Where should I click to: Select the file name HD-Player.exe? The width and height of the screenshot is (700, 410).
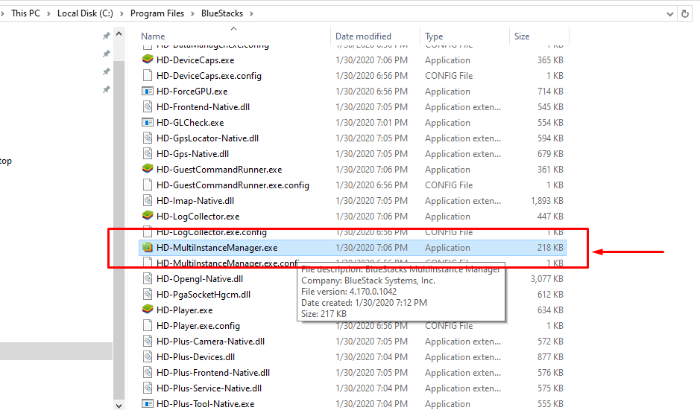coord(184,310)
